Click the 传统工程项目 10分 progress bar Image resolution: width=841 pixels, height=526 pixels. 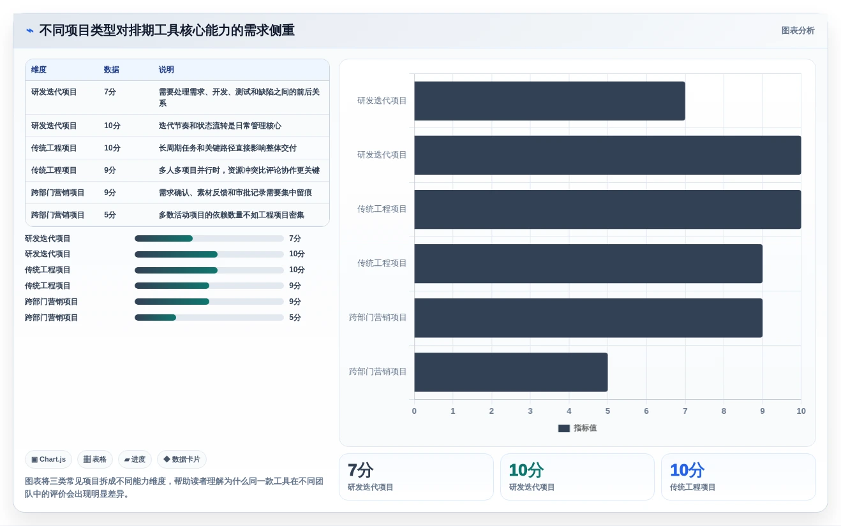pyautogui.click(x=209, y=270)
